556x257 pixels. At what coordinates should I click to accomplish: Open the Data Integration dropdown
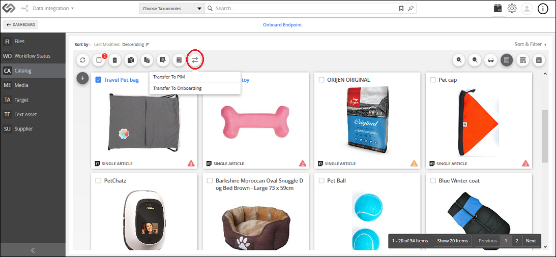click(53, 9)
